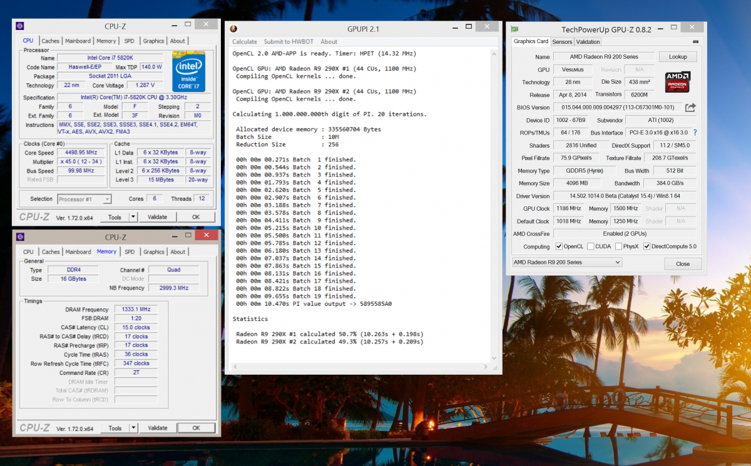Switch to Caches tab in top CPU-Z window
Image resolution: width=751 pixels, height=466 pixels.
pyautogui.click(x=51, y=41)
